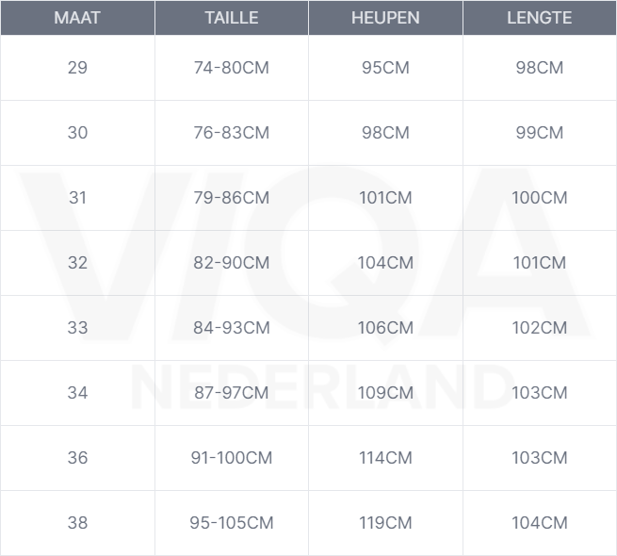Click hip measurement 119CM
The image size is (617, 556).
[x=385, y=523]
